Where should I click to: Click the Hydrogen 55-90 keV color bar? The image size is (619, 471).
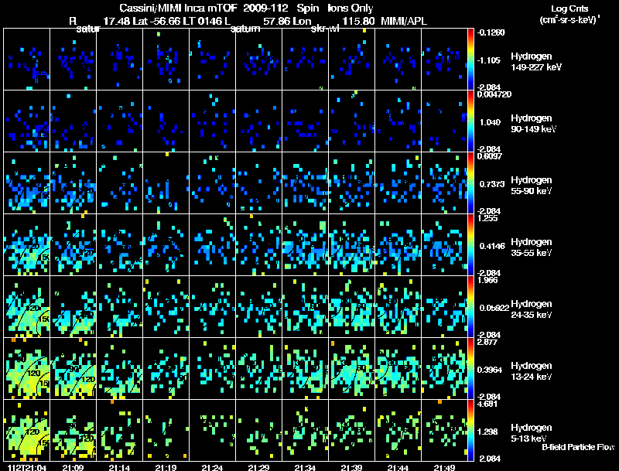click(x=470, y=183)
